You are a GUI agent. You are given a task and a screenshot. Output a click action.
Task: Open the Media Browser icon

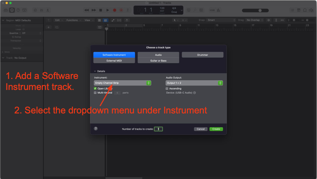pyautogui.click(x=311, y=10)
